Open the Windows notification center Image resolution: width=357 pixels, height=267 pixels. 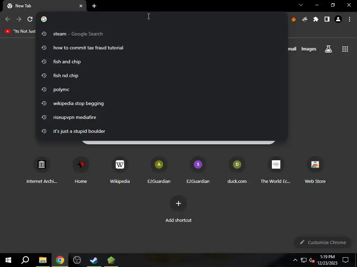[x=345, y=260]
